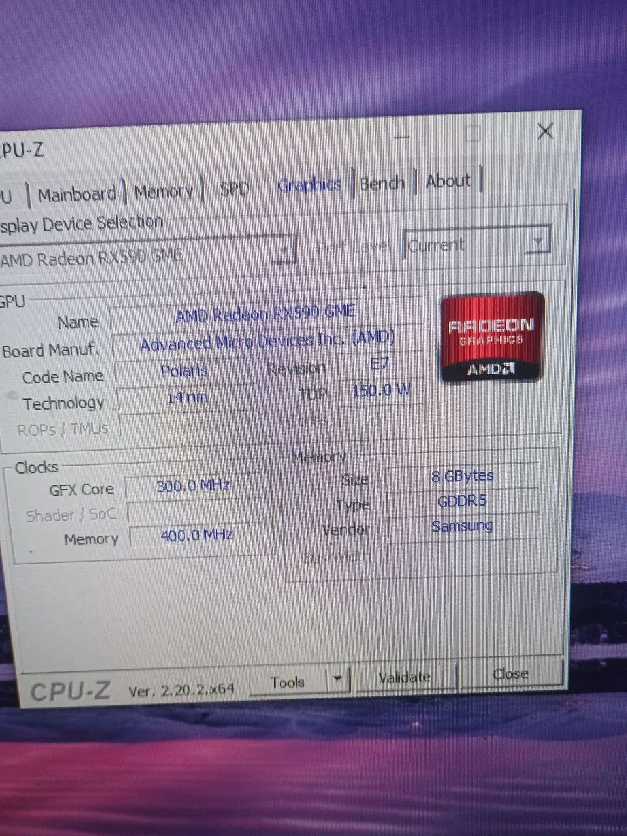Switch to the Memory tab
The width and height of the screenshot is (627, 836).
point(164,191)
